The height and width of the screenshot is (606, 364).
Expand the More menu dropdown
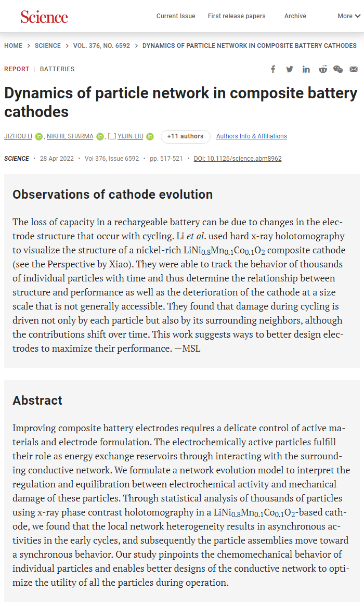(x=349, y=16)
